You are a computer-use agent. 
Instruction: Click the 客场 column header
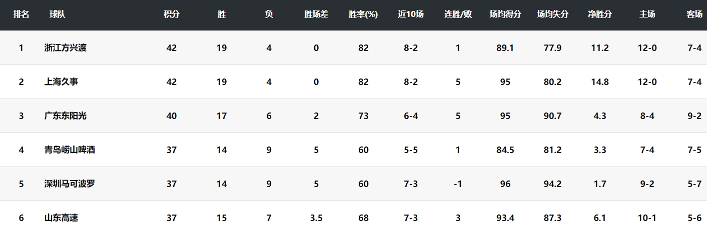pos(694,15)
